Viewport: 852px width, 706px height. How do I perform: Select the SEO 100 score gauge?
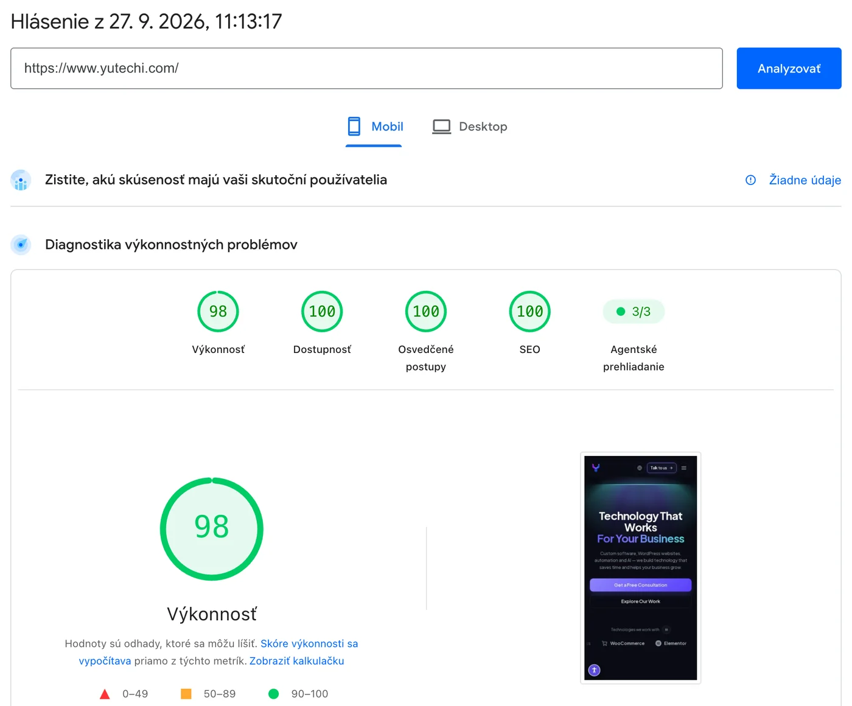(530, 312)
